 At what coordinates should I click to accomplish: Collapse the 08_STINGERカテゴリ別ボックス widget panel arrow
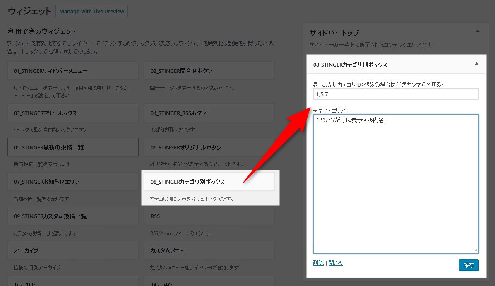[476, 64]
